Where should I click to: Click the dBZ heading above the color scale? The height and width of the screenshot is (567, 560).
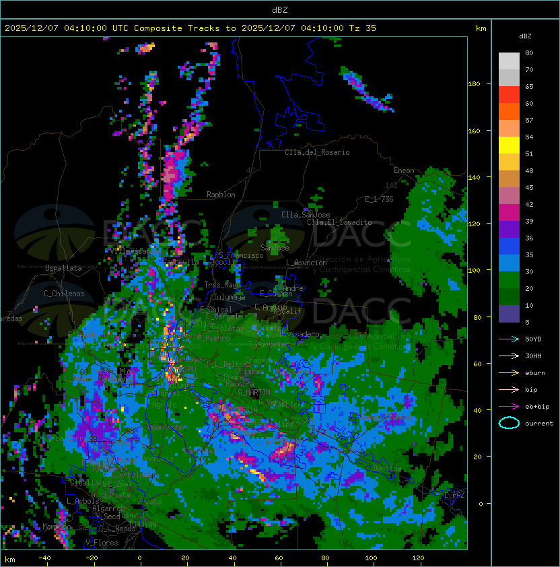click(x=525, y=36)
